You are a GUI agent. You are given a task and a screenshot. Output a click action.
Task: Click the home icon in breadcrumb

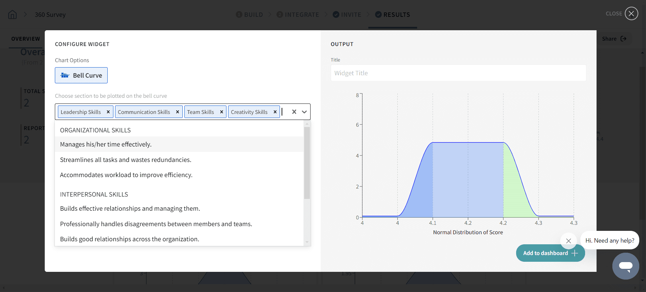12,15
